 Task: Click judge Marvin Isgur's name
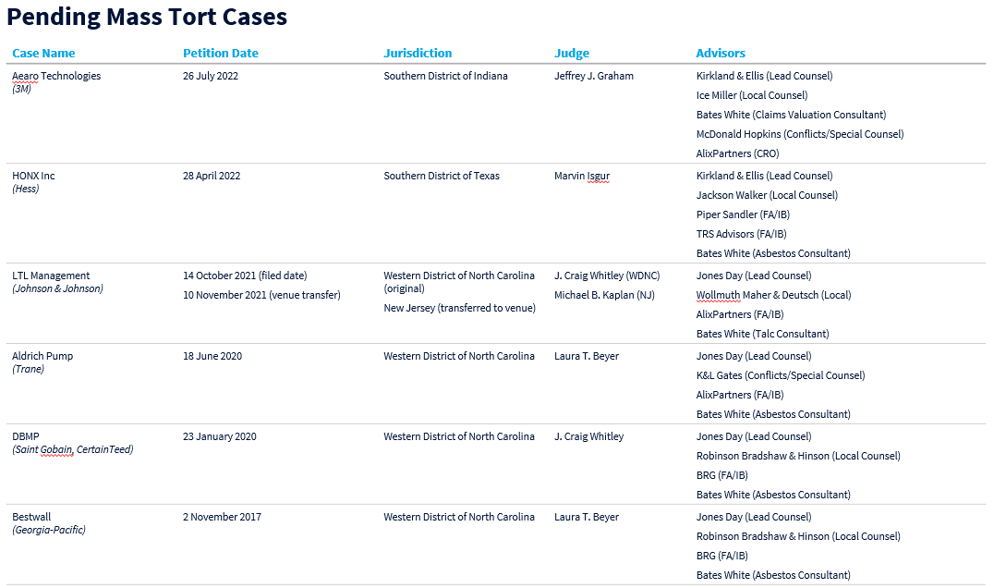(x=582, y=176)
